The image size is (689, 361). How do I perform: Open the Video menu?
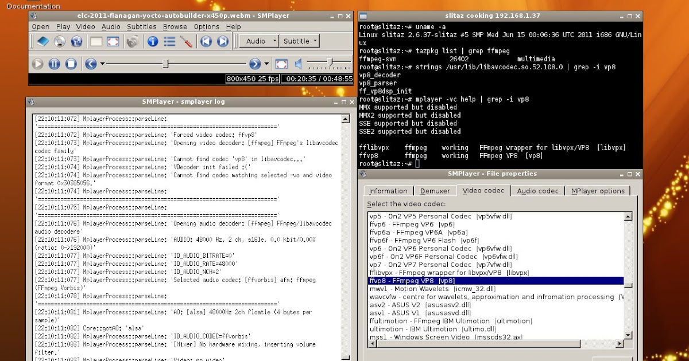tap(86, 27)
